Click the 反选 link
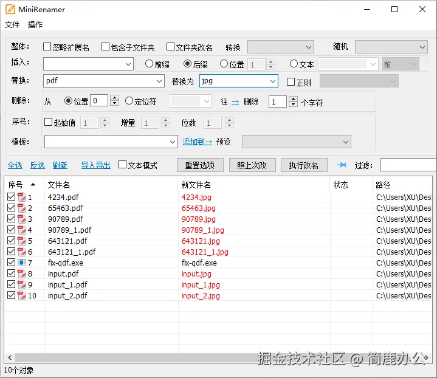This screenshot has height=378, width=437. 38,165
